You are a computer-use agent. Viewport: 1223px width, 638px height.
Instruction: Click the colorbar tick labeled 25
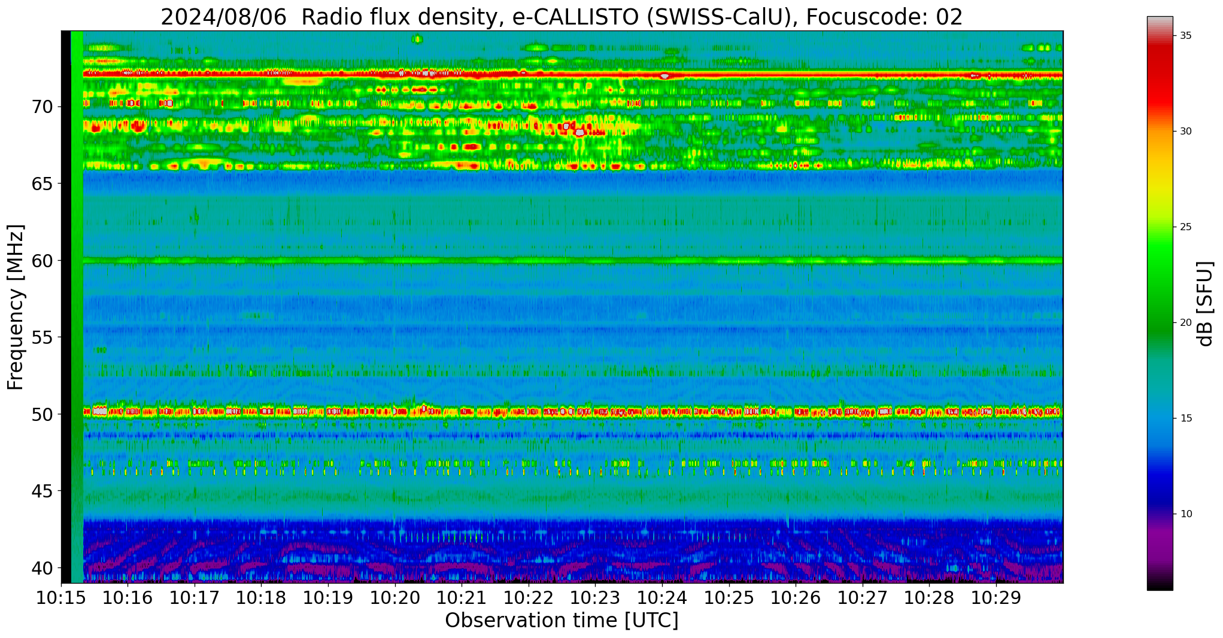[x=1185, y=227]
